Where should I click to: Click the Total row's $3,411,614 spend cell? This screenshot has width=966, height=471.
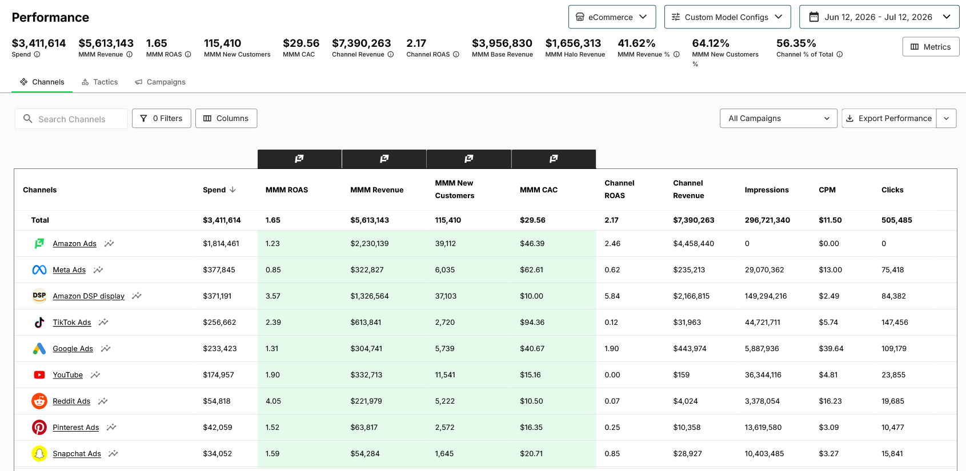coord(222,220)
